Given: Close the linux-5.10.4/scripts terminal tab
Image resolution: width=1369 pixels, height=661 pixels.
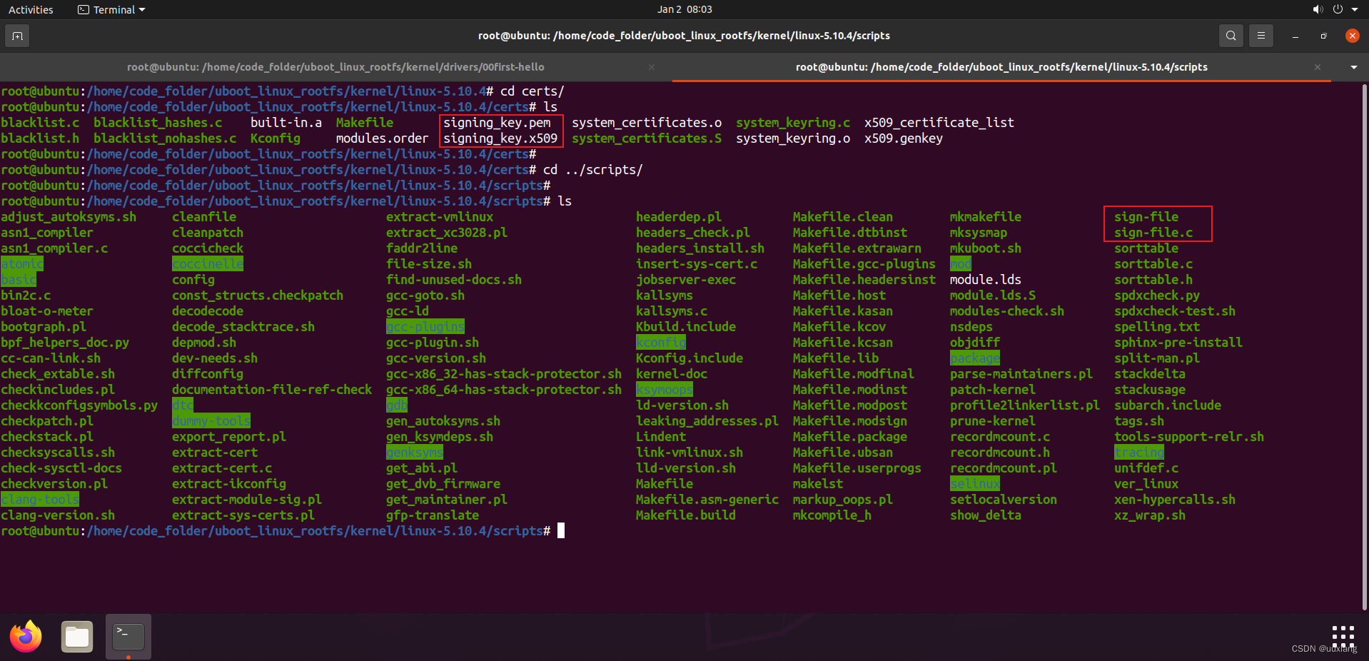Looking at the screenshot, I should (x=1318, y=67).
